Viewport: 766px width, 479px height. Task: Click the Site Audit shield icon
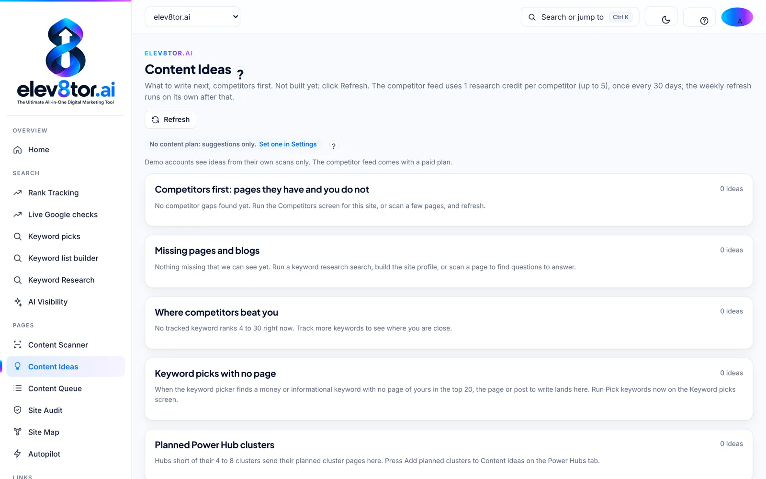(x=18, y=410)
